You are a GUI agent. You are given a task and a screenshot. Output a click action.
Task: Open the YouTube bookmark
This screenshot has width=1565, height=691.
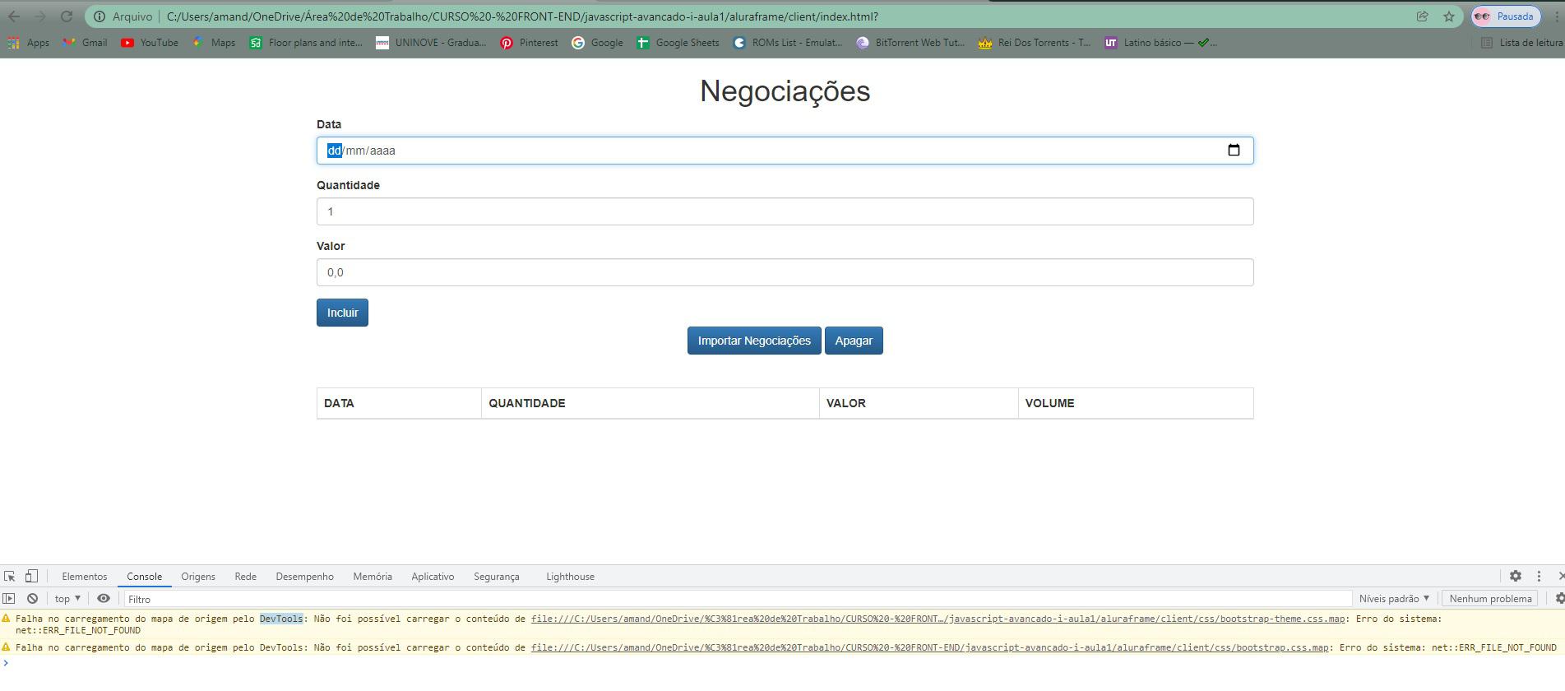point(150,43)
